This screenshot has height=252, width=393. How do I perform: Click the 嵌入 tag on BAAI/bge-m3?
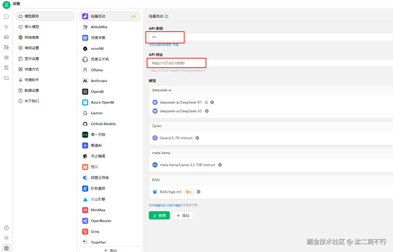[189, 192]
